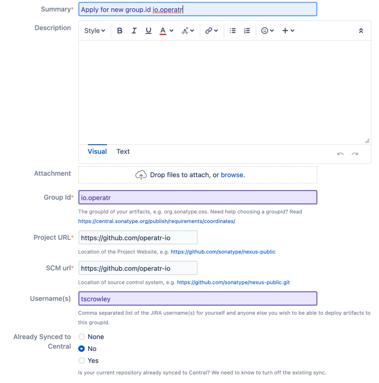Open the Style dropdown

pos(94,30)
